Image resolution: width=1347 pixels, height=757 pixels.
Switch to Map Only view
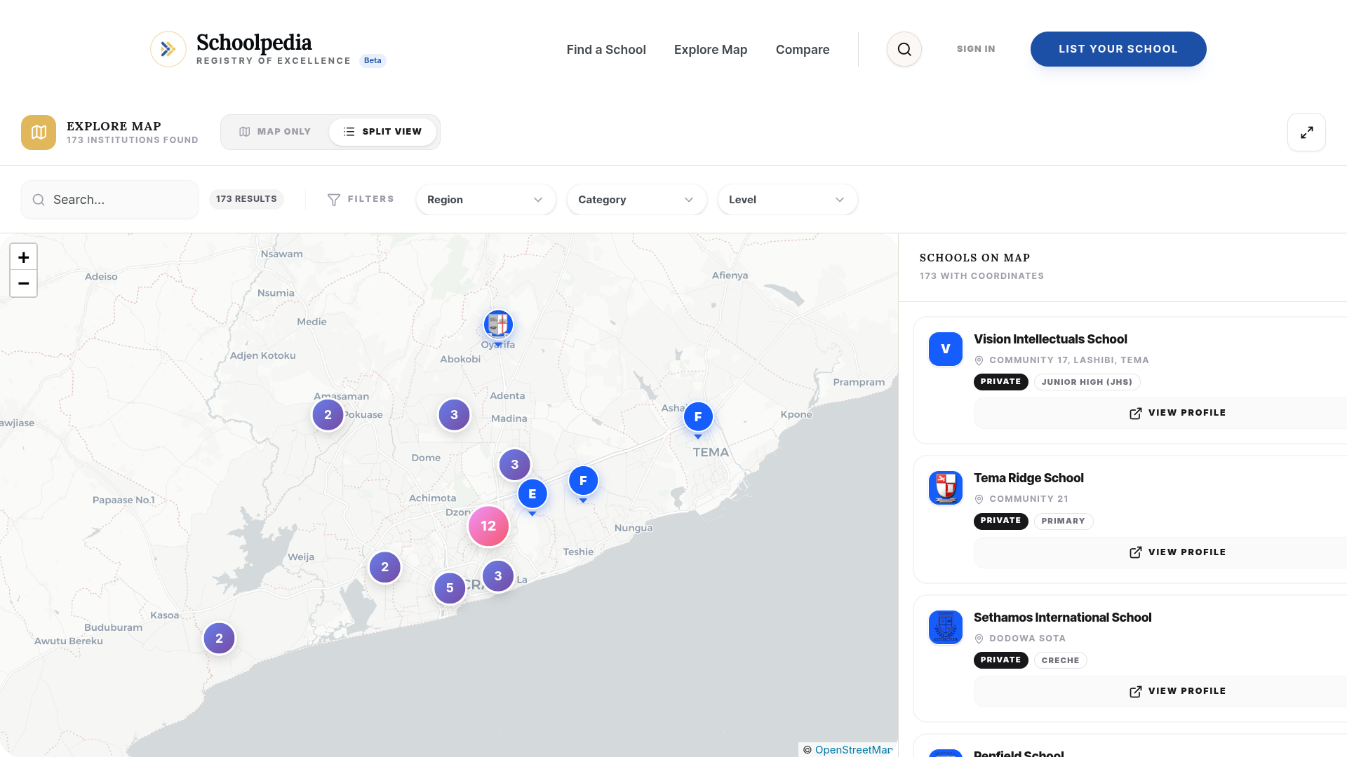click(x=275, y=132)
